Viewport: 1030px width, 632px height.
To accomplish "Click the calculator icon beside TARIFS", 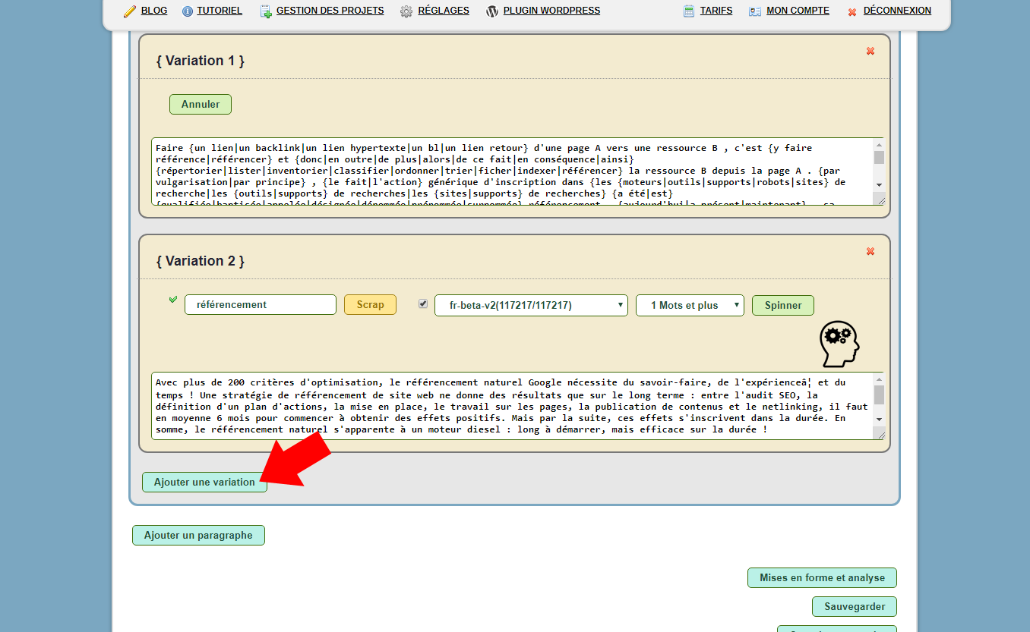I will (x=689, y=11).
